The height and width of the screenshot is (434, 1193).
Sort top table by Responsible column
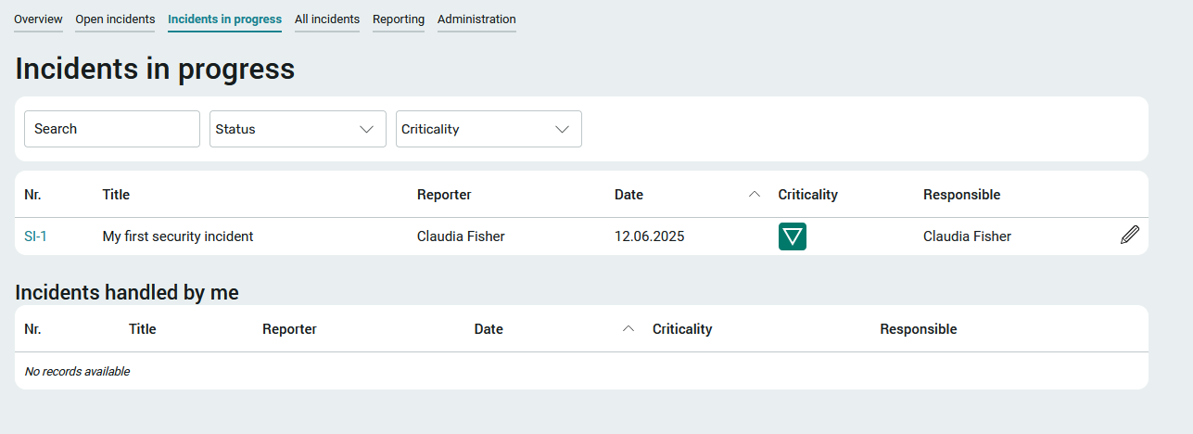pyautogui.click(x=961, y=195)
